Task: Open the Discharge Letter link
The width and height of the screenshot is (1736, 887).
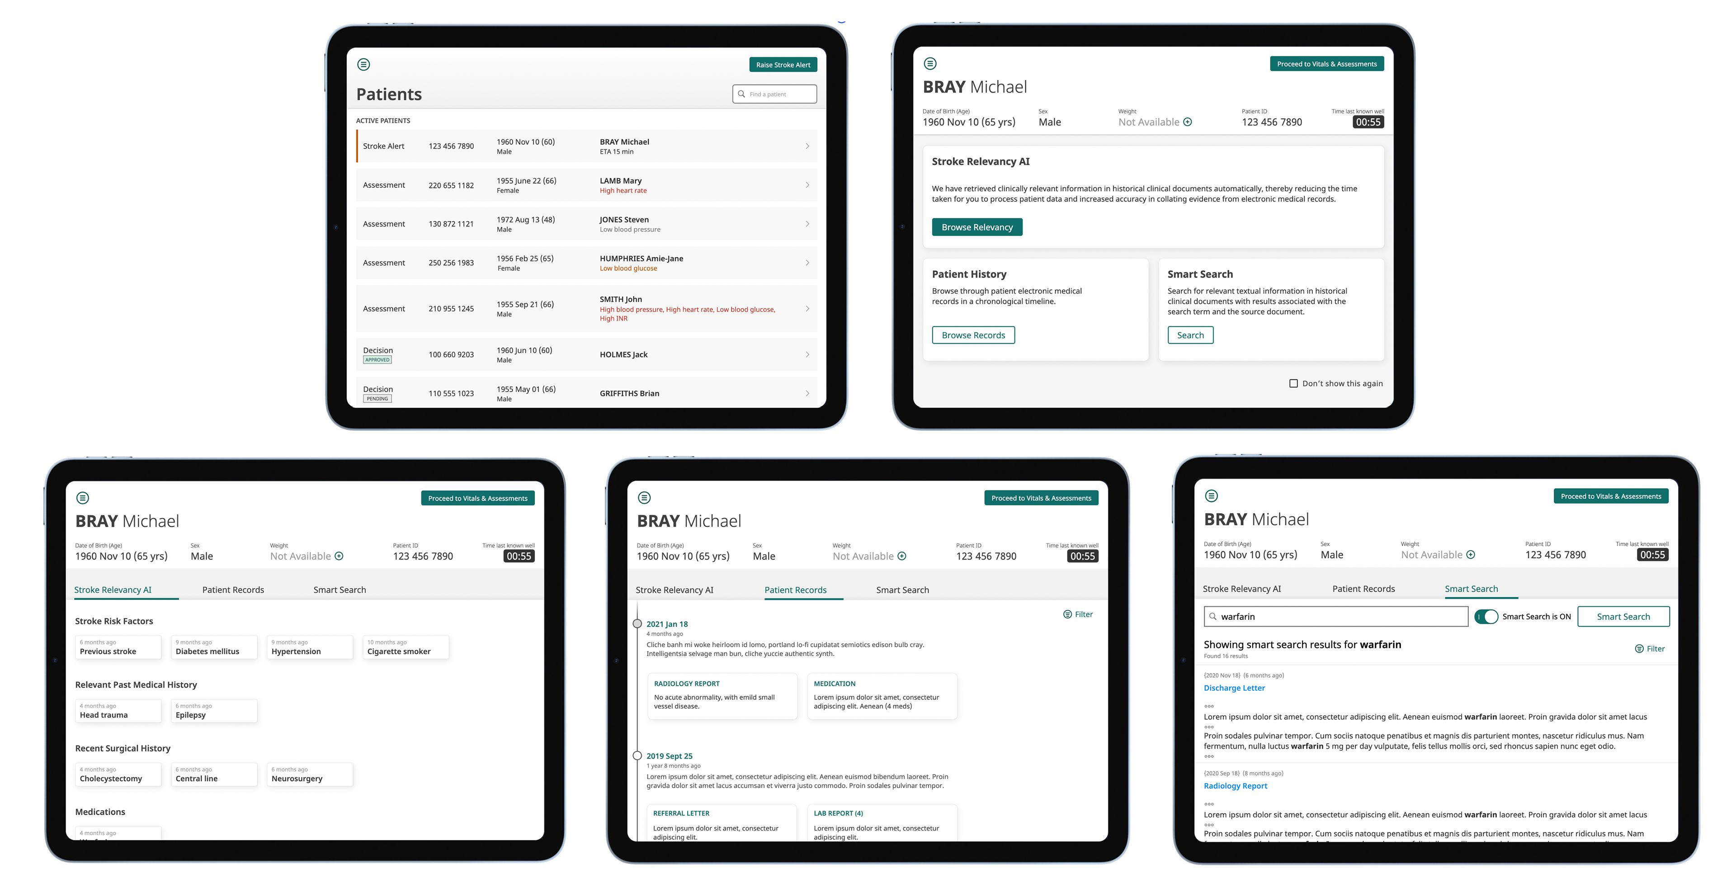Action: tap(1234, 688)
